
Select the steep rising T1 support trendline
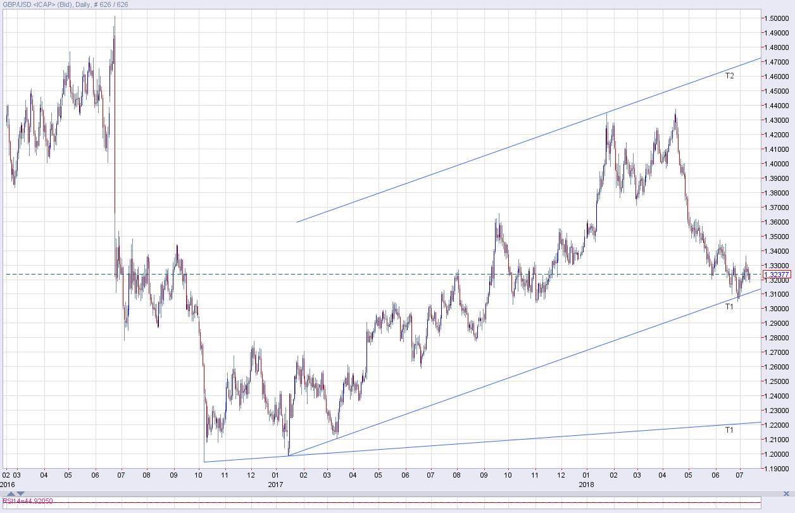[x=524, y=372]
